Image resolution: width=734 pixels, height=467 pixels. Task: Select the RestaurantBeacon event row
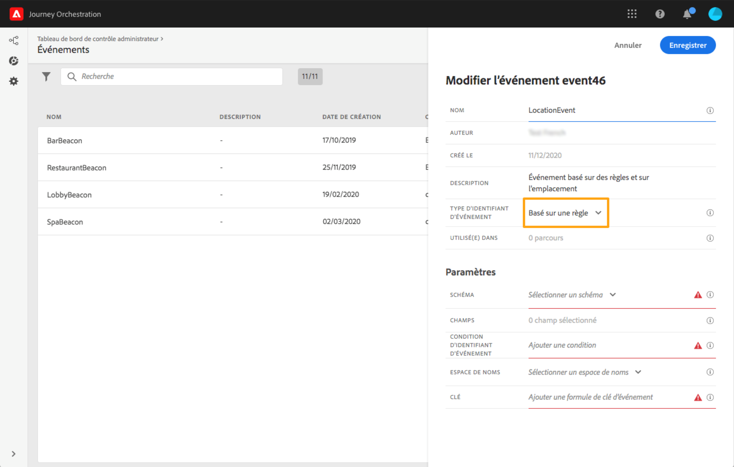click(77, 168)
